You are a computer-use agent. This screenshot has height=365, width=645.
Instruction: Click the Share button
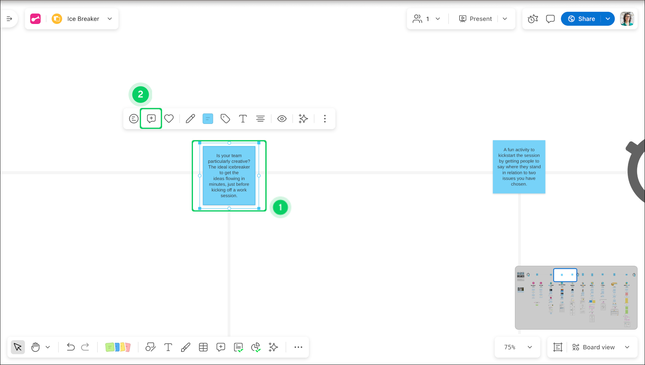[581, 19]
